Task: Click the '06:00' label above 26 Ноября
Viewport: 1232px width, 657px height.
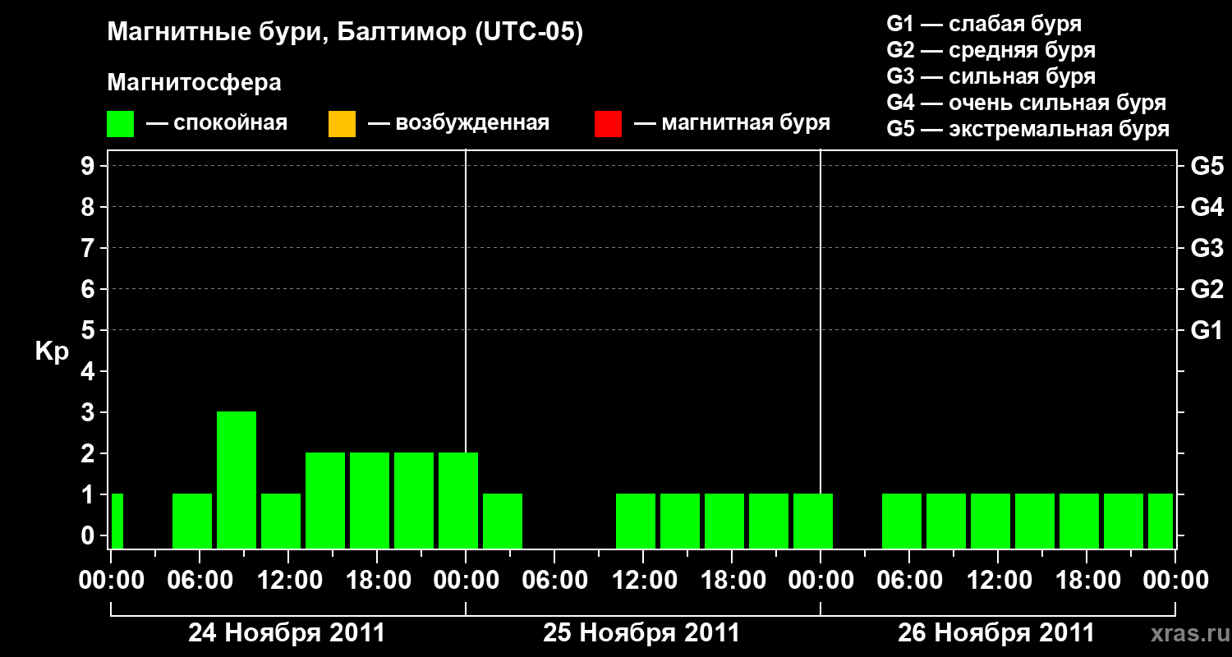Action: tap(909, 581)
